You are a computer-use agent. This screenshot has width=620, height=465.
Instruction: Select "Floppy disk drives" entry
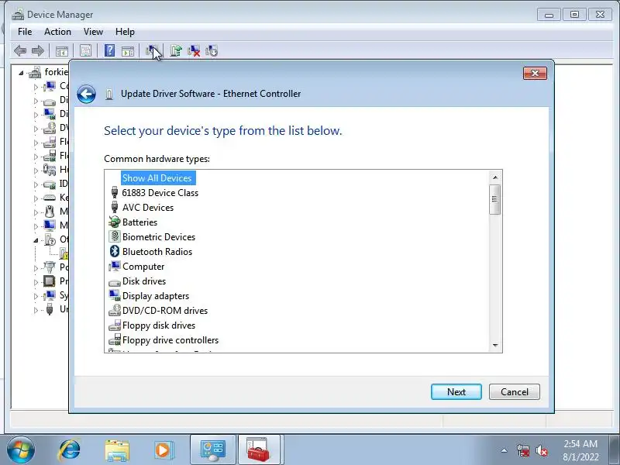click(159, 325)
